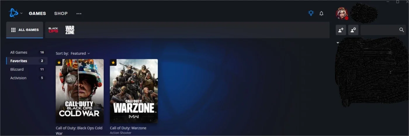Unfavorite Black Ops Cold War star
The height and width of the screenshot is (136, 409).
click(x=59, y=63)
